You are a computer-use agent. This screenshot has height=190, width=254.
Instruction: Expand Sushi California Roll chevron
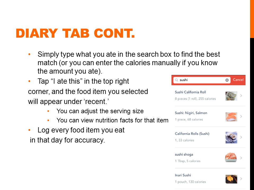point(241,96)
